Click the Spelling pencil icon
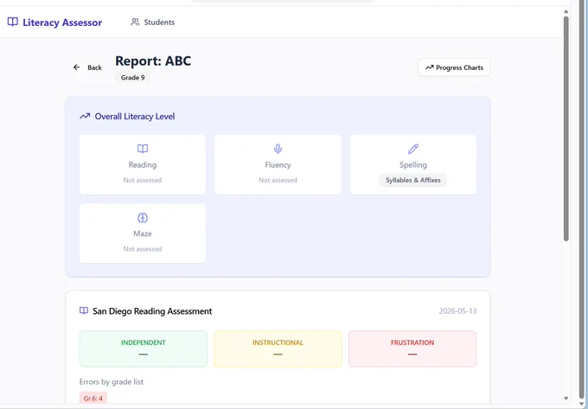Viewport: 588px width, 409px height. click(413, 149)
